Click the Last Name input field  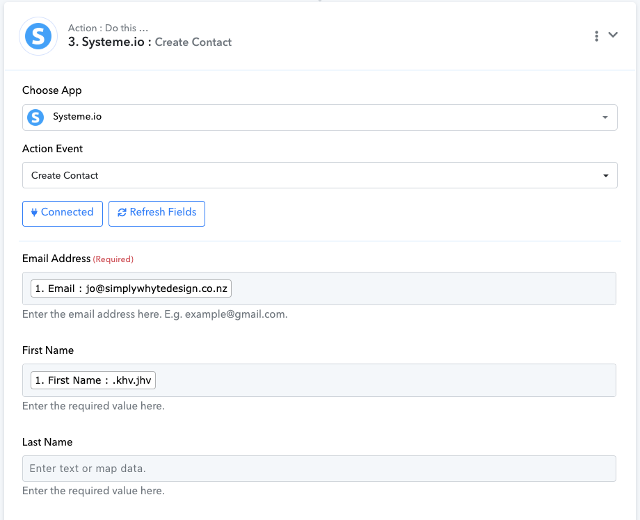[319, 469]
